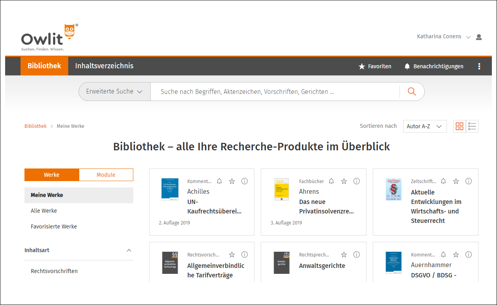The height and width of the screenshot is (305, 497).
Task: Star the Aktuelle Entwicklungen journal
Action: tap(456, 181)
